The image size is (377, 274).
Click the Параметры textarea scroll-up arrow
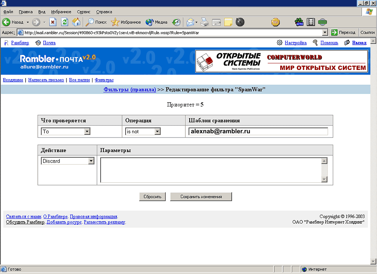click(324, 161)
